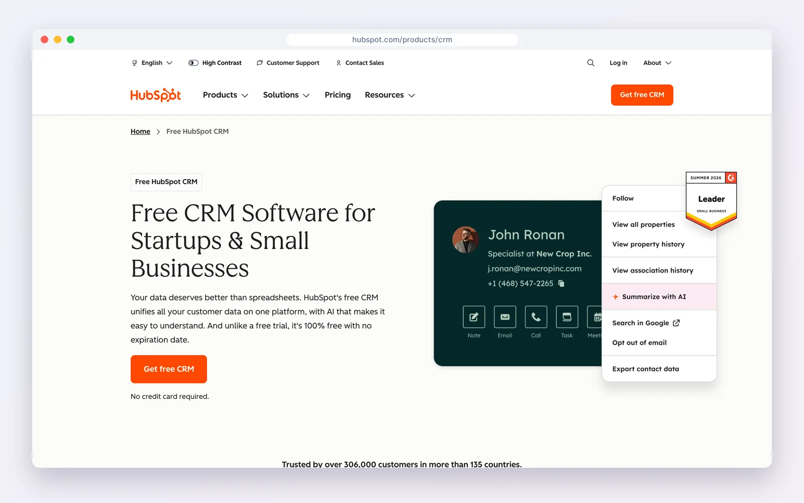
Task: Click the Task icon on contact card
Action: pyautogui.click(x=567, y=317)
